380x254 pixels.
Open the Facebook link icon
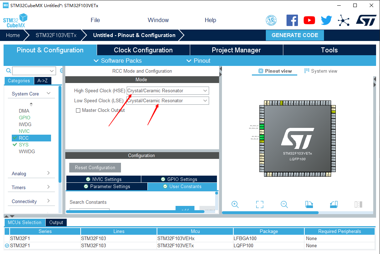(292, 20)
